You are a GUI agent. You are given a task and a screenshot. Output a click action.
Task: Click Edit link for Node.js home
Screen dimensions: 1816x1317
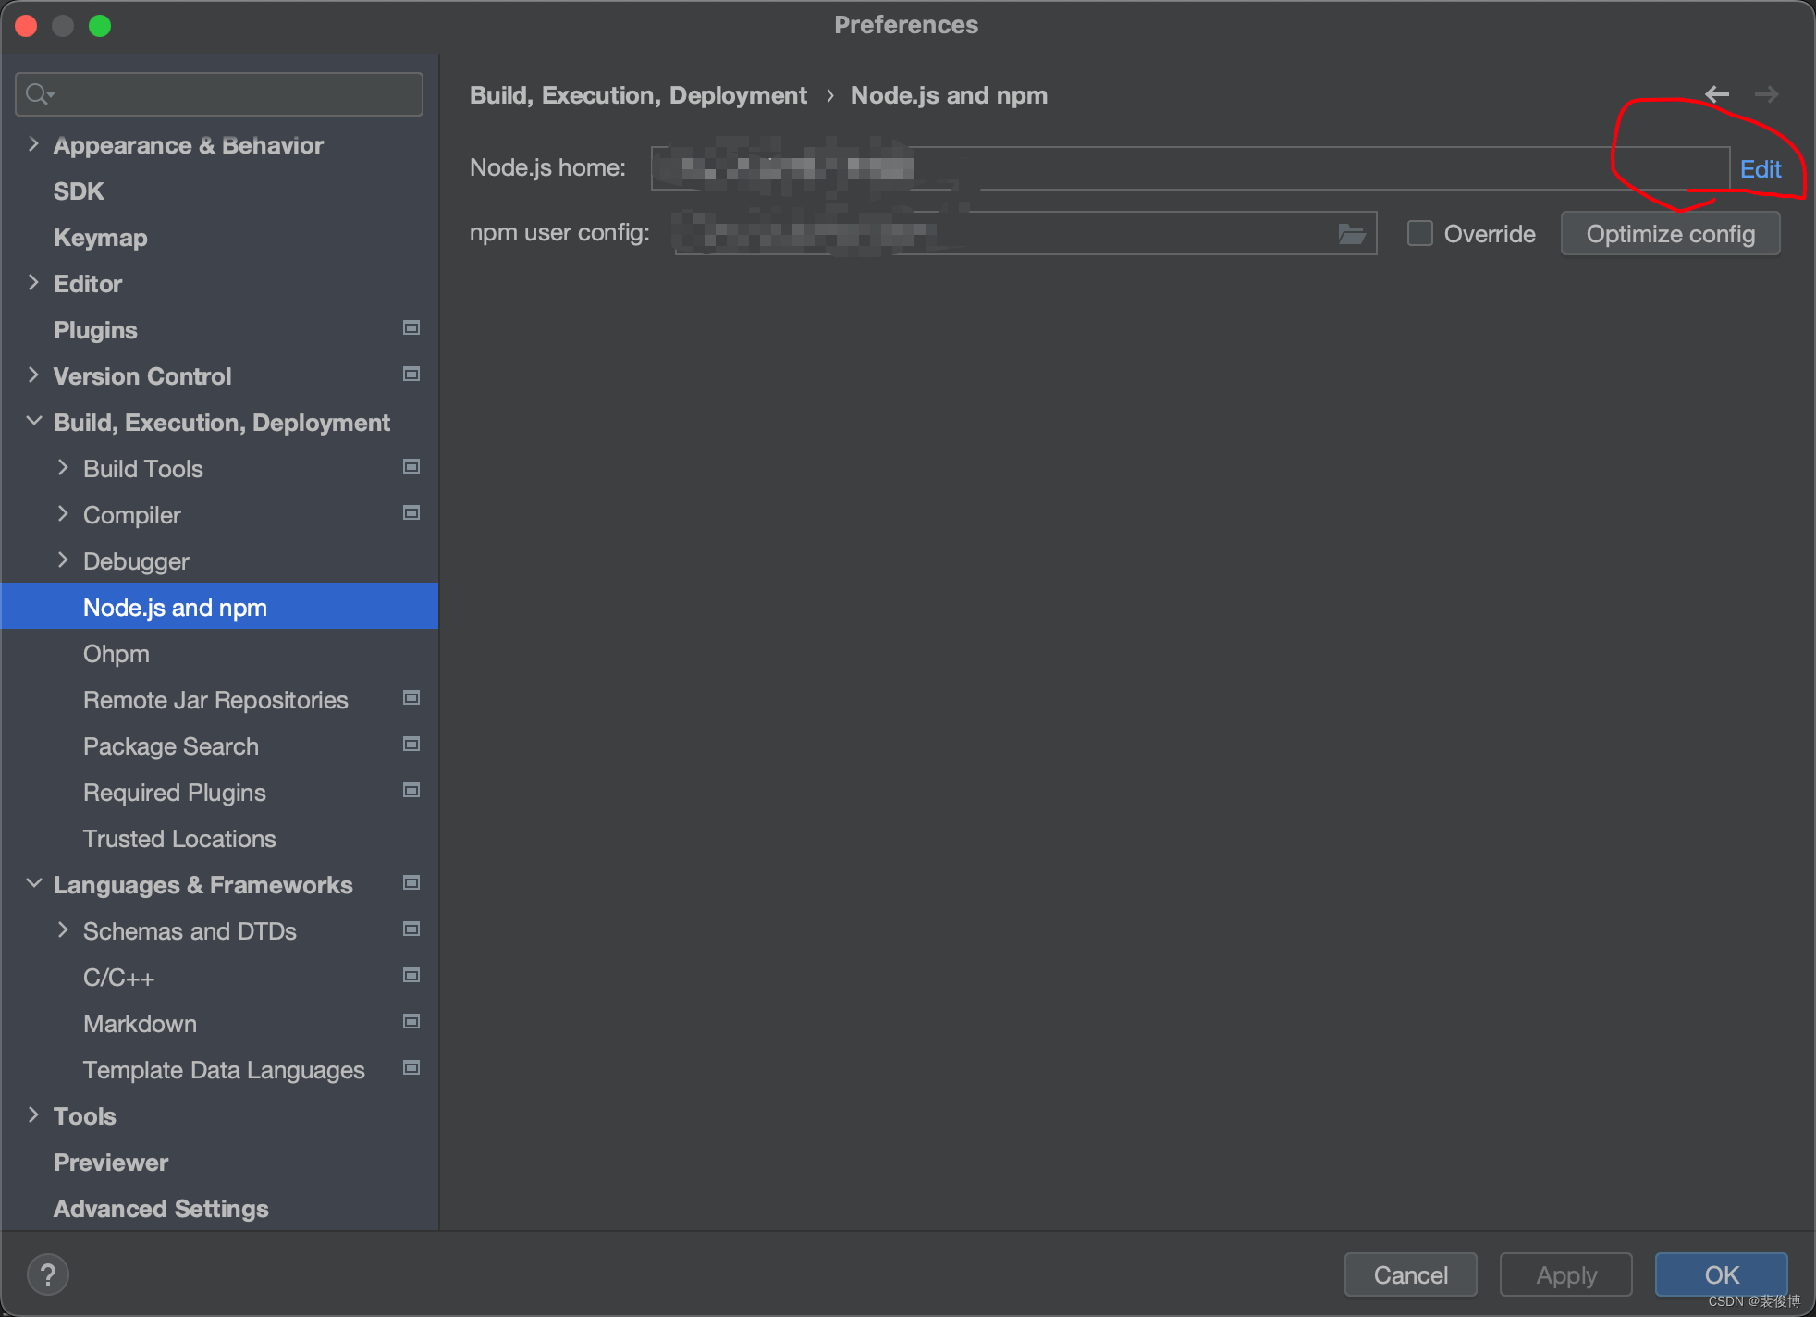coord(1760,169)
